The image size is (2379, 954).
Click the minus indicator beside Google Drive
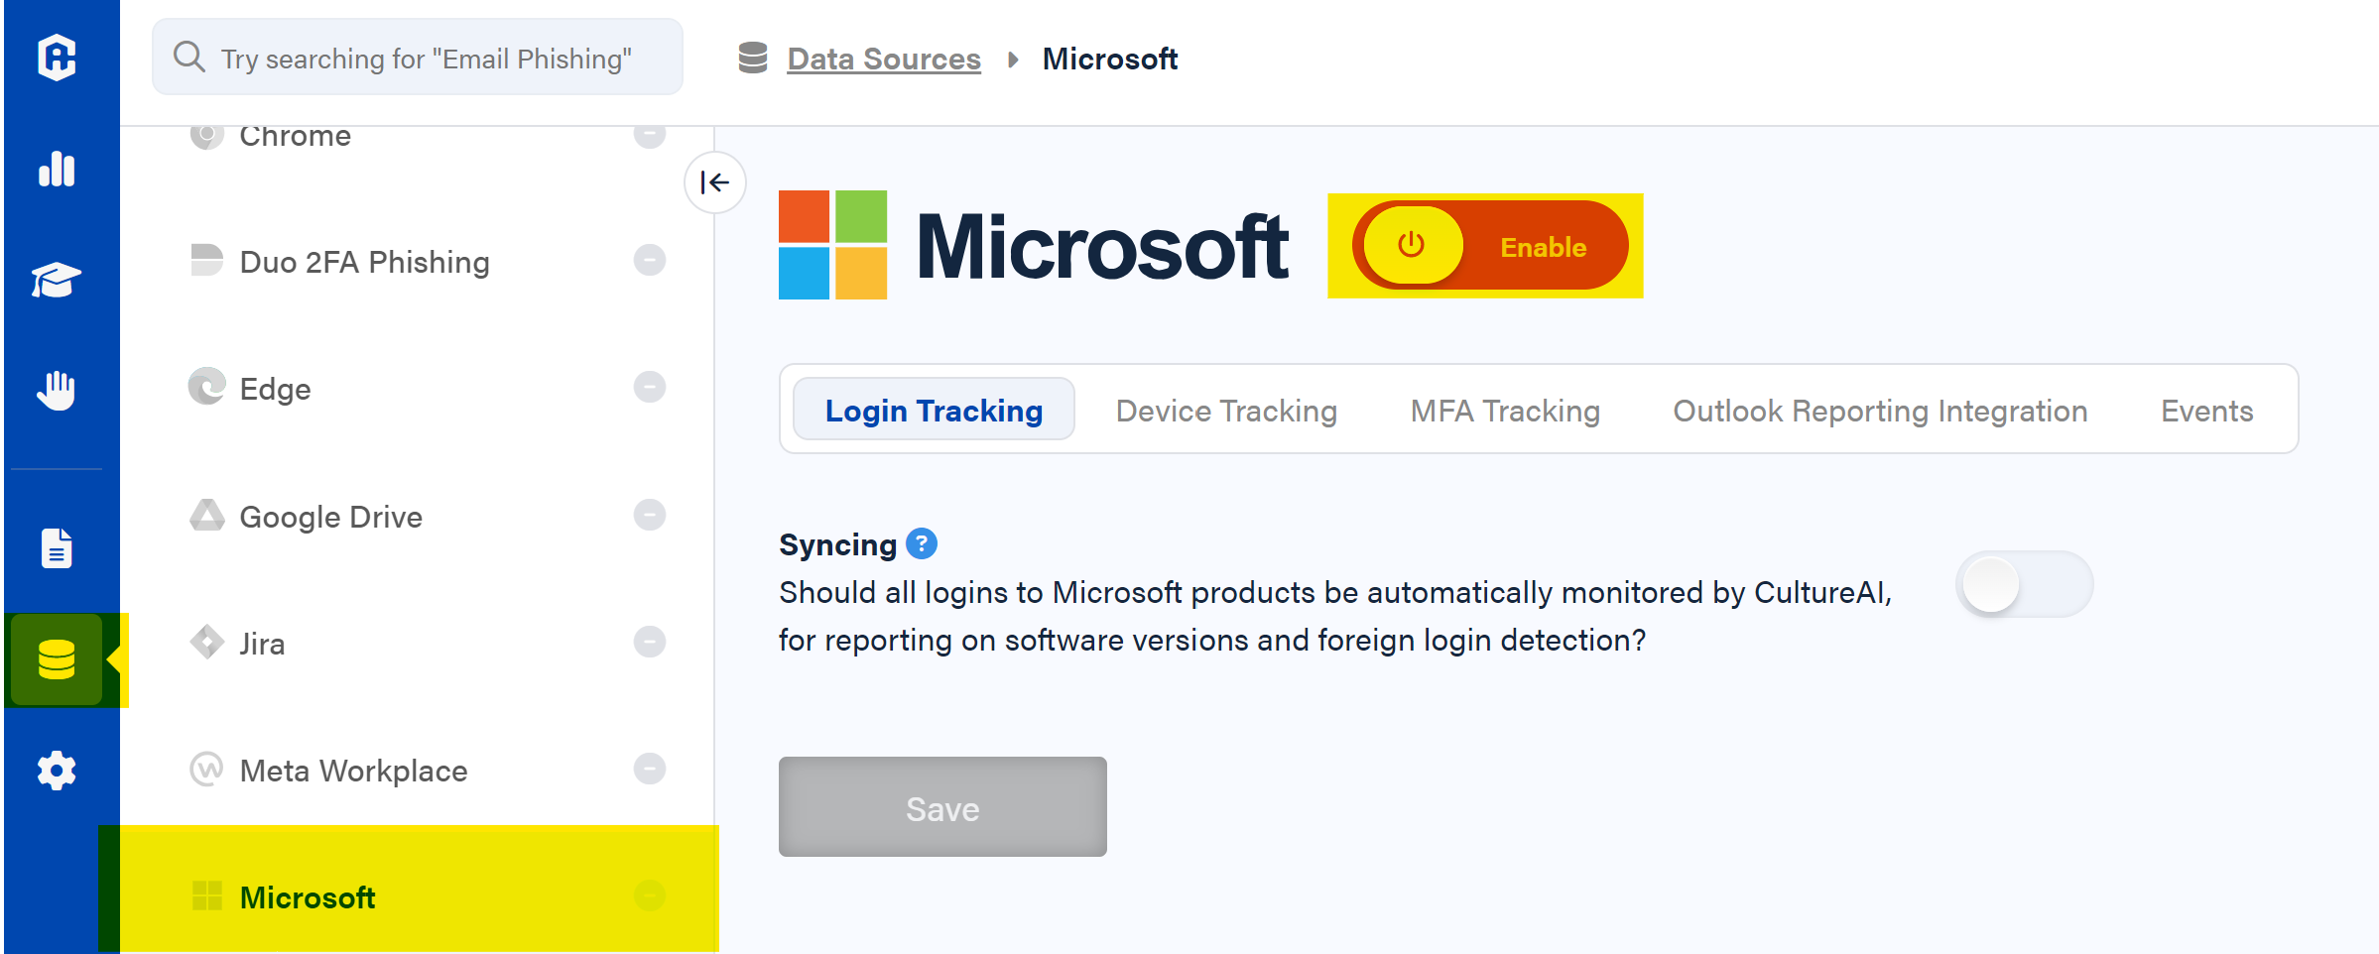pyautogui.click(x=650, y=515)
